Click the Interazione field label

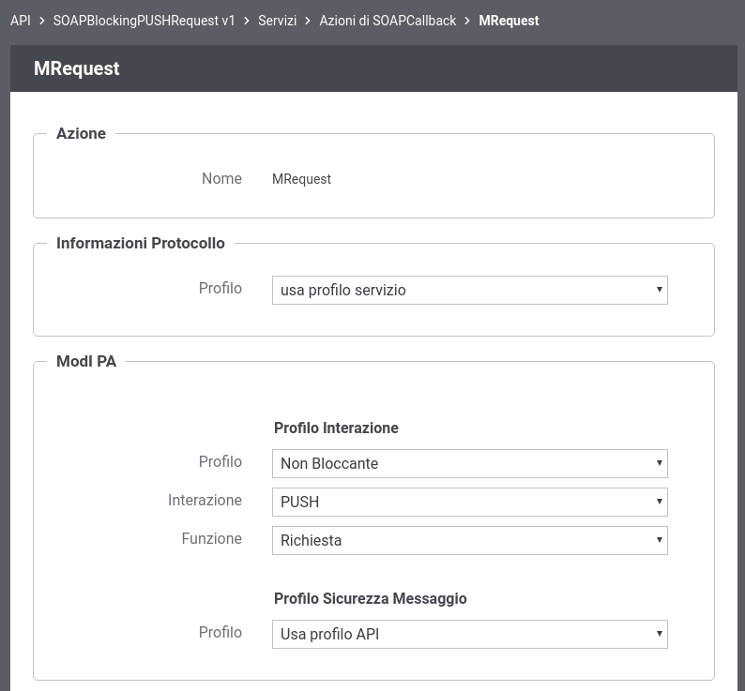click(205, 500)
